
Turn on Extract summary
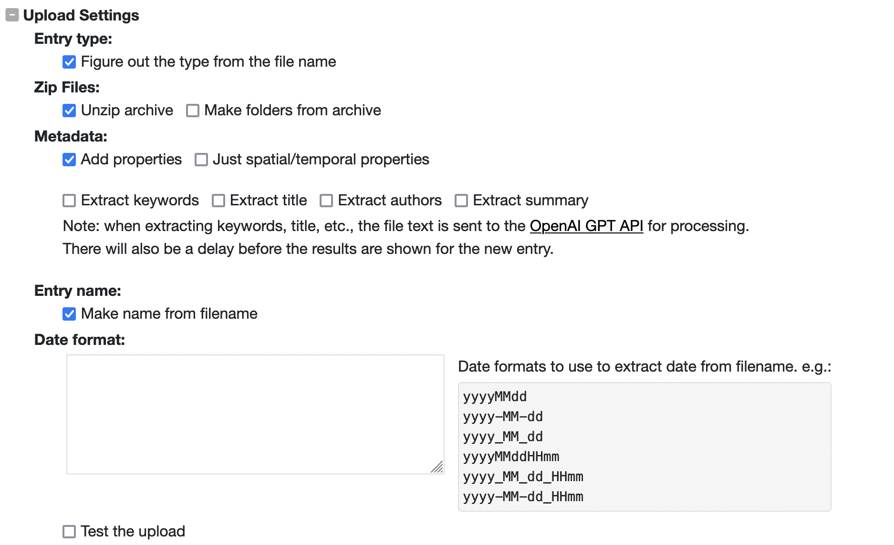pos(461,201)
